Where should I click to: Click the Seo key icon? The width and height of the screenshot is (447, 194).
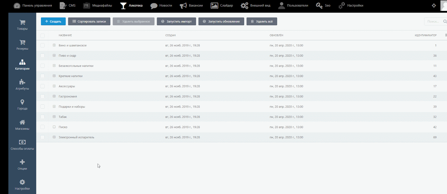[319, 6]
